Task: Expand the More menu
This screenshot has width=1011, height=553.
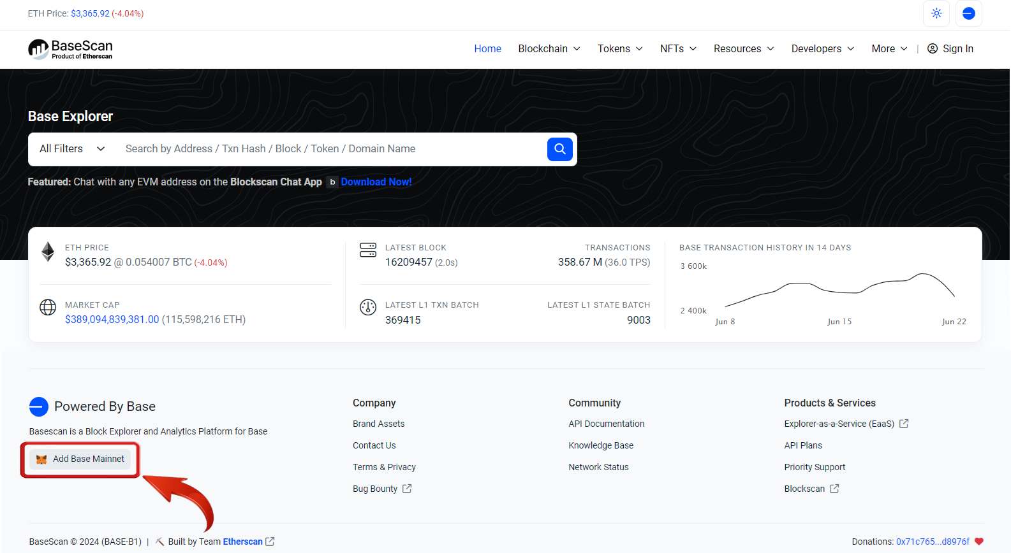Action: tap(889, 48)
